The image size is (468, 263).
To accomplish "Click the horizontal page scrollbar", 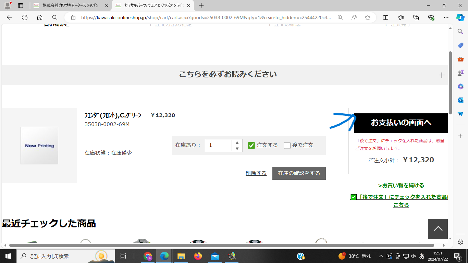I will tap(222, 245).
